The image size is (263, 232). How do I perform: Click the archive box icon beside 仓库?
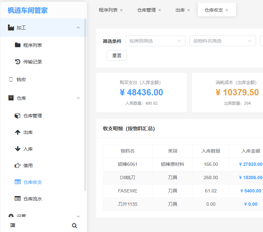[11, 98]
